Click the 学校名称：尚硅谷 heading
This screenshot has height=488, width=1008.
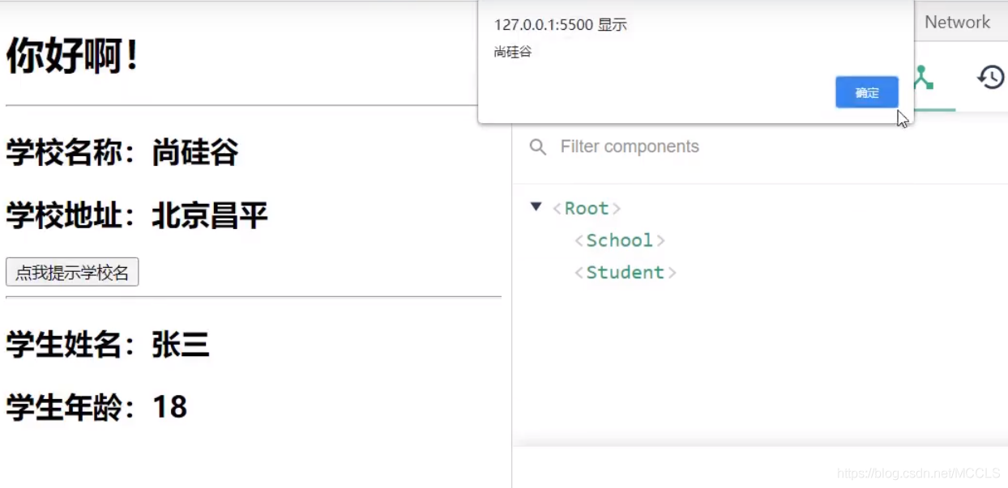click(x=122, y=152)
